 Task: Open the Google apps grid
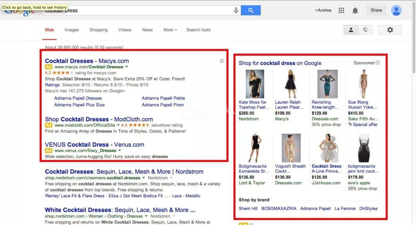coord(341,10)
